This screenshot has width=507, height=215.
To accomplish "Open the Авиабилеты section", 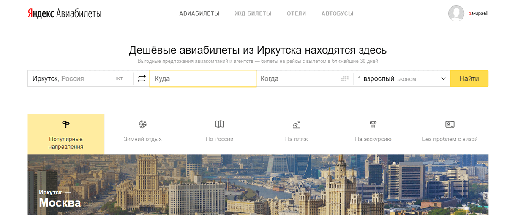I will [x=199, y=13].
